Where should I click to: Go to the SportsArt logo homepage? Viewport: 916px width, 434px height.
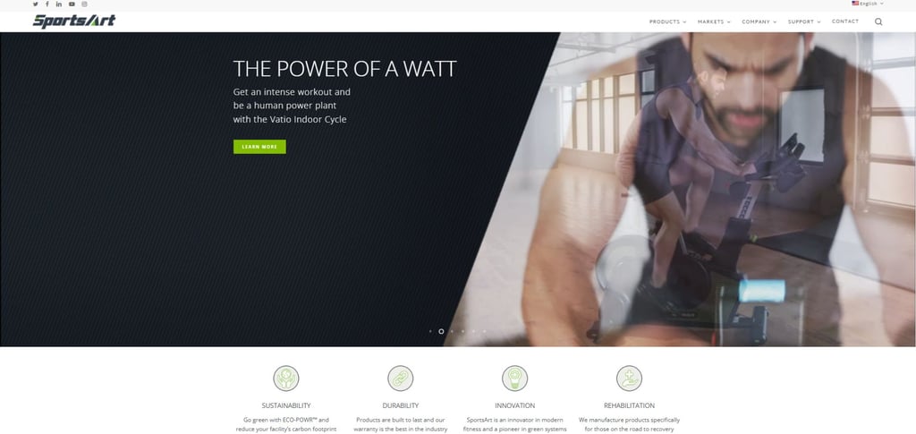(74, 21)
